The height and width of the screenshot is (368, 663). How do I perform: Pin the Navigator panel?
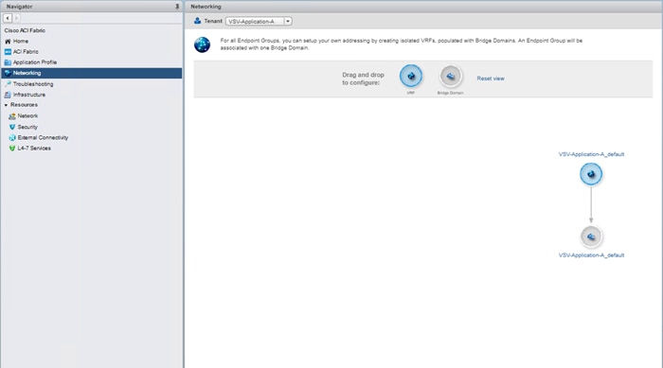pos(177,7)
